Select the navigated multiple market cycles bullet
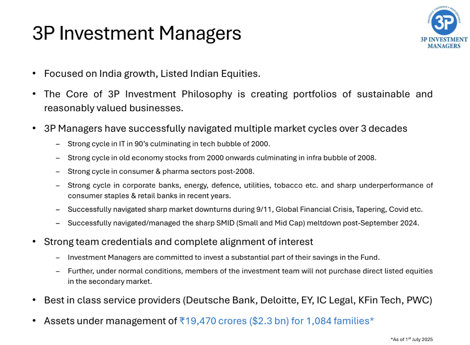The height and width of the screenshot is (345, 470). 226,128
